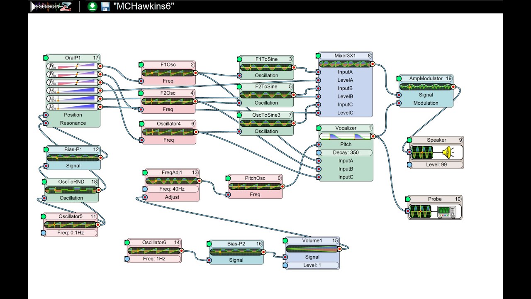Select the FreqAdj1 module title

click(172, 172)
